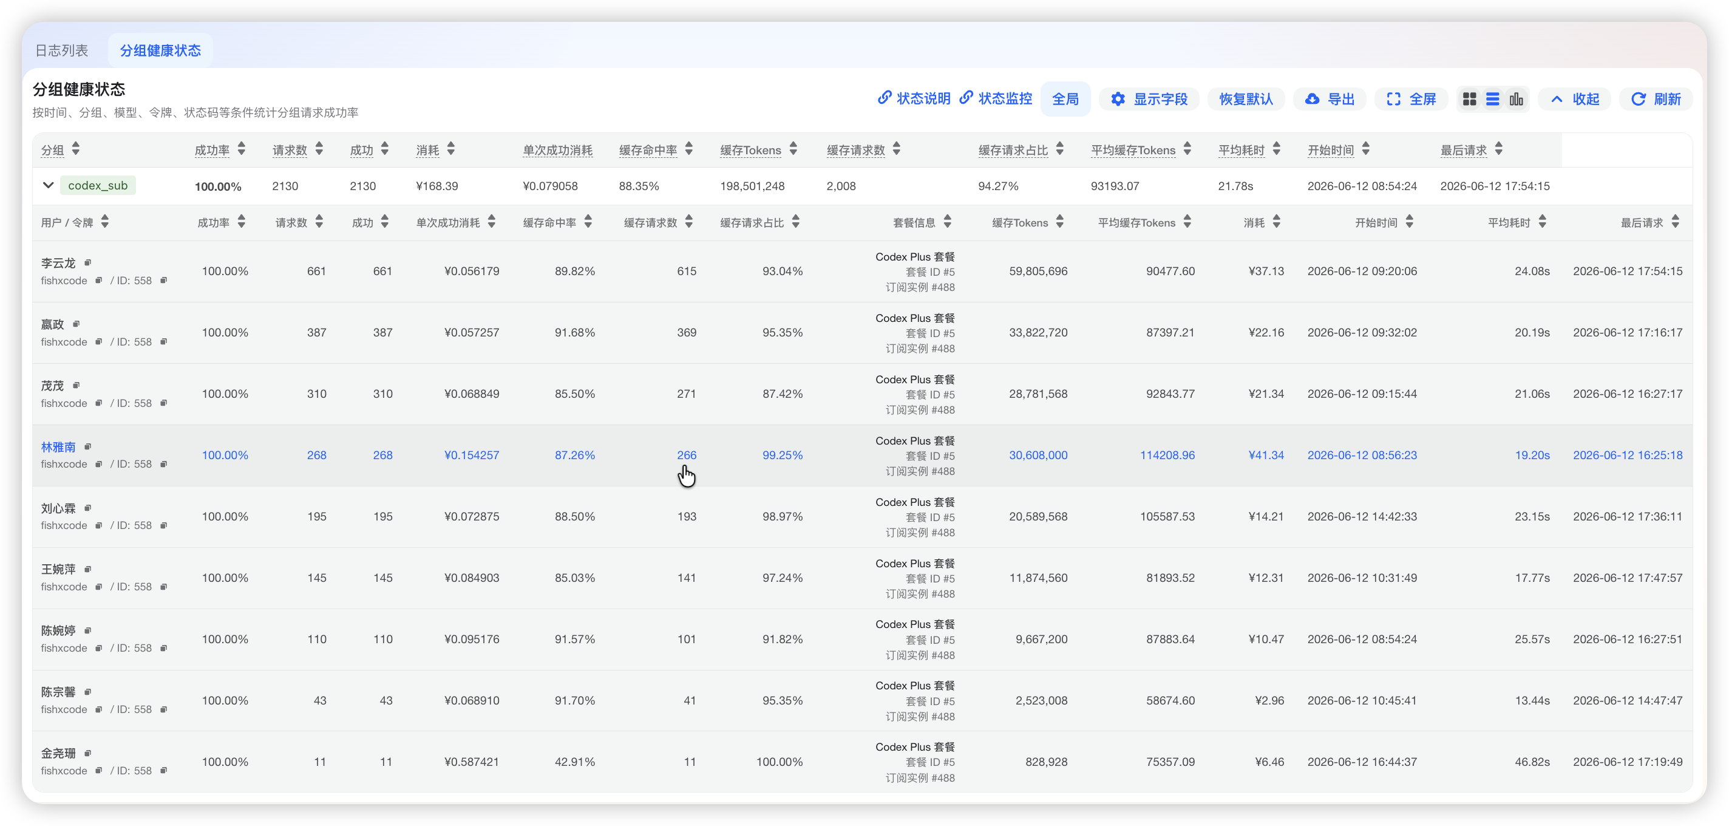Copy username 嬴政
Screen dimensions: 1729x826
76,324
